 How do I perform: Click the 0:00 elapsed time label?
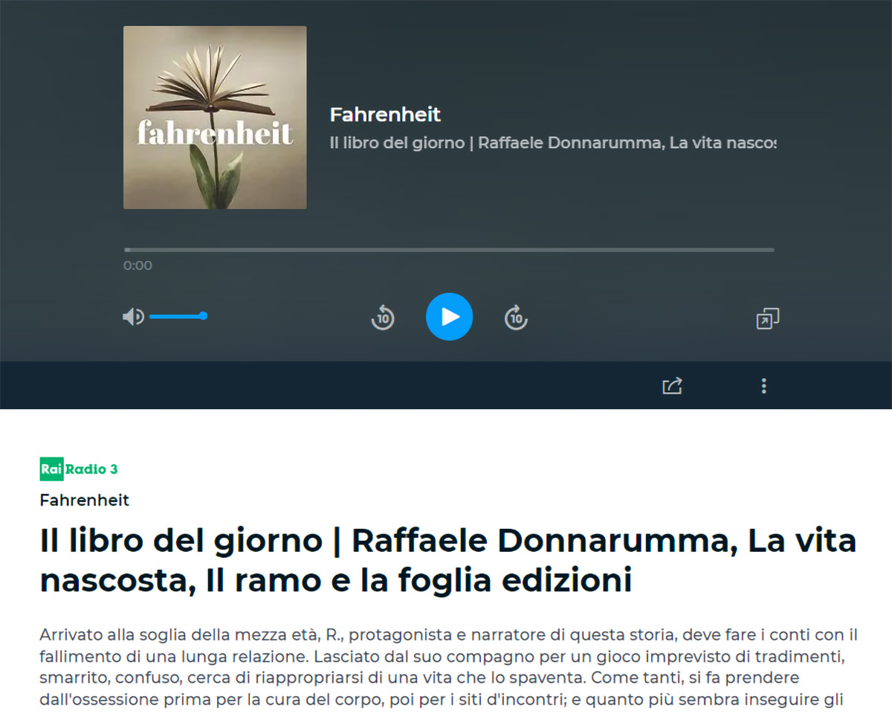pos(138,266)
